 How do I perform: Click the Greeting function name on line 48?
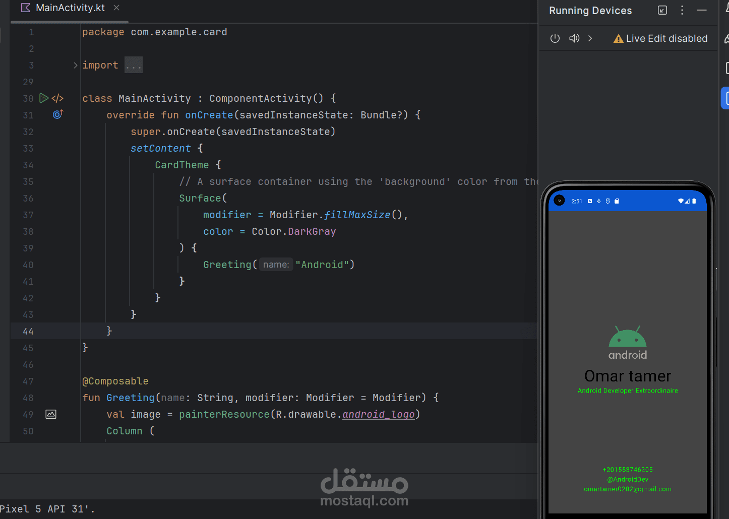[x=131, y=398]
